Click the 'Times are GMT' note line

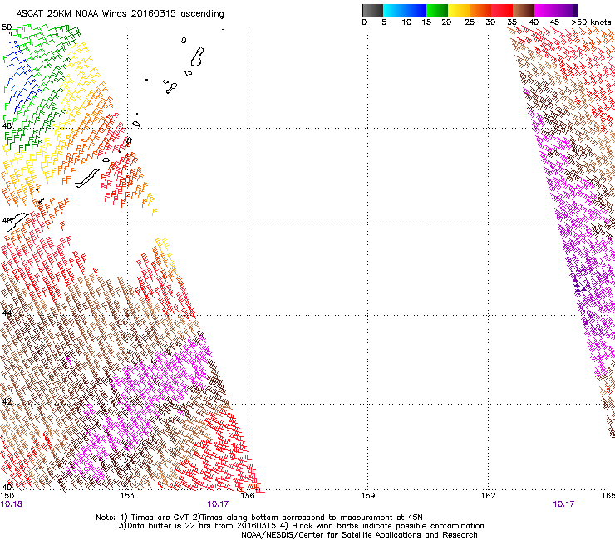[259, 518]
